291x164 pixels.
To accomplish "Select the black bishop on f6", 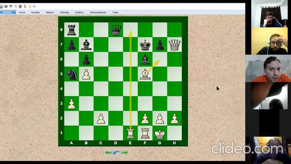I will (145, 59).
